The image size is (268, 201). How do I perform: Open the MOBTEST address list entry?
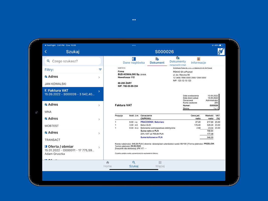[x=72, y=122]
